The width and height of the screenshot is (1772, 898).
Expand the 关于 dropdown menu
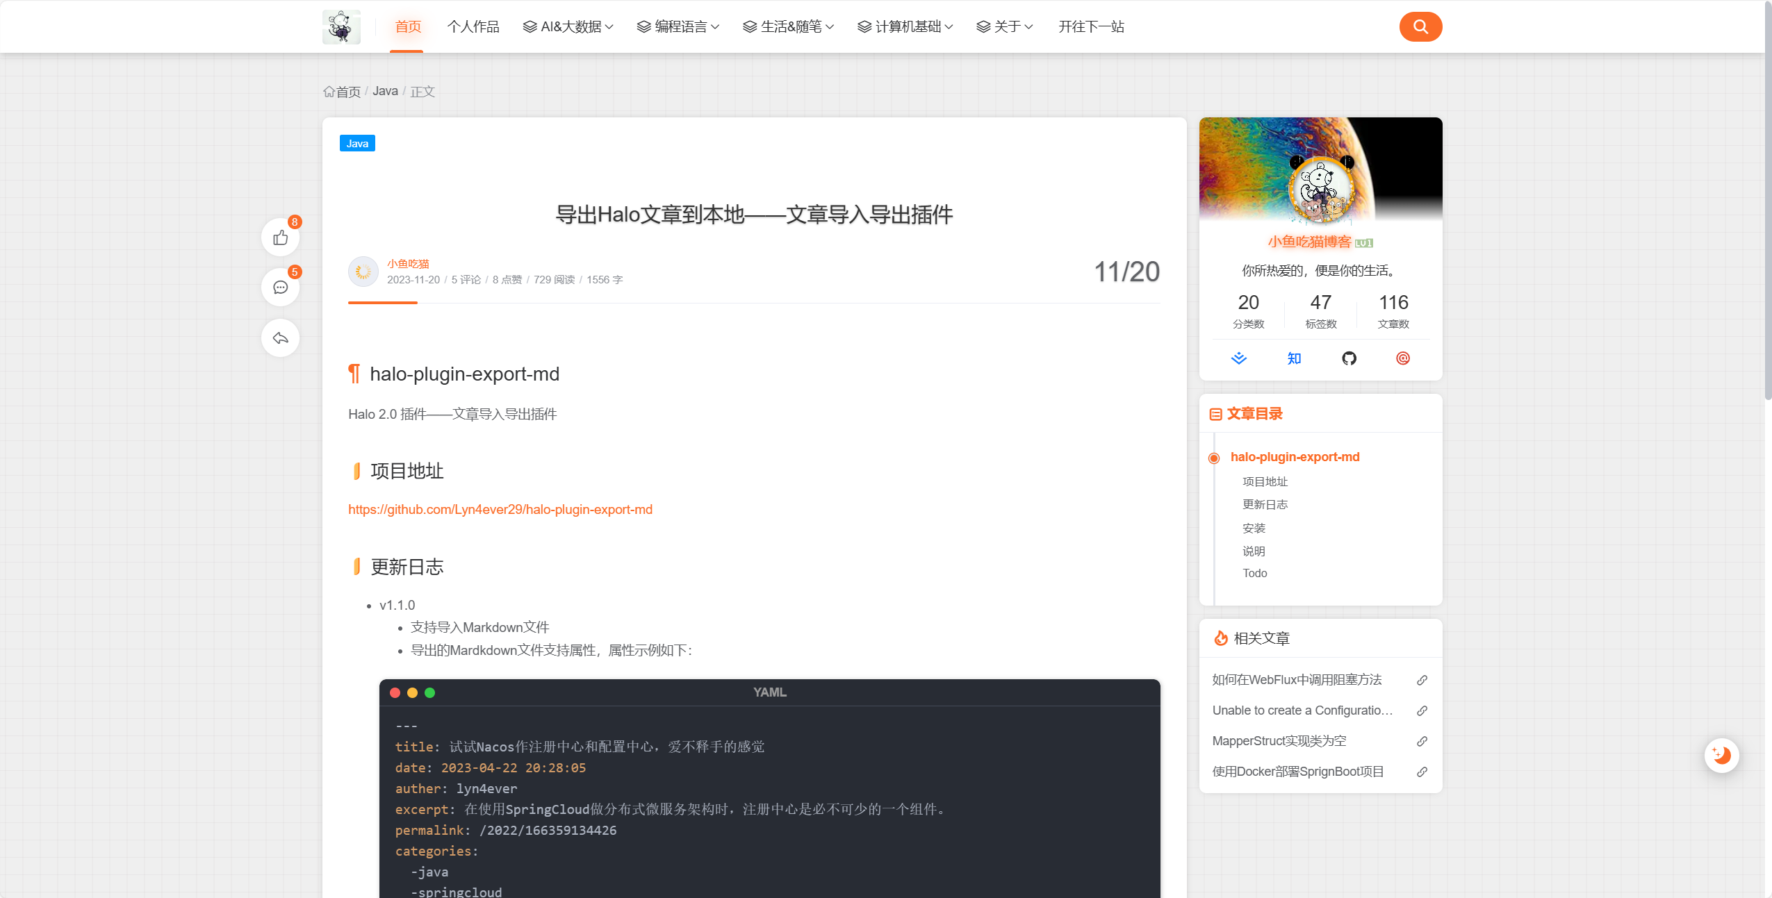point(1005,27)
